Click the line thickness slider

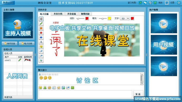click(x=80, y=18)
